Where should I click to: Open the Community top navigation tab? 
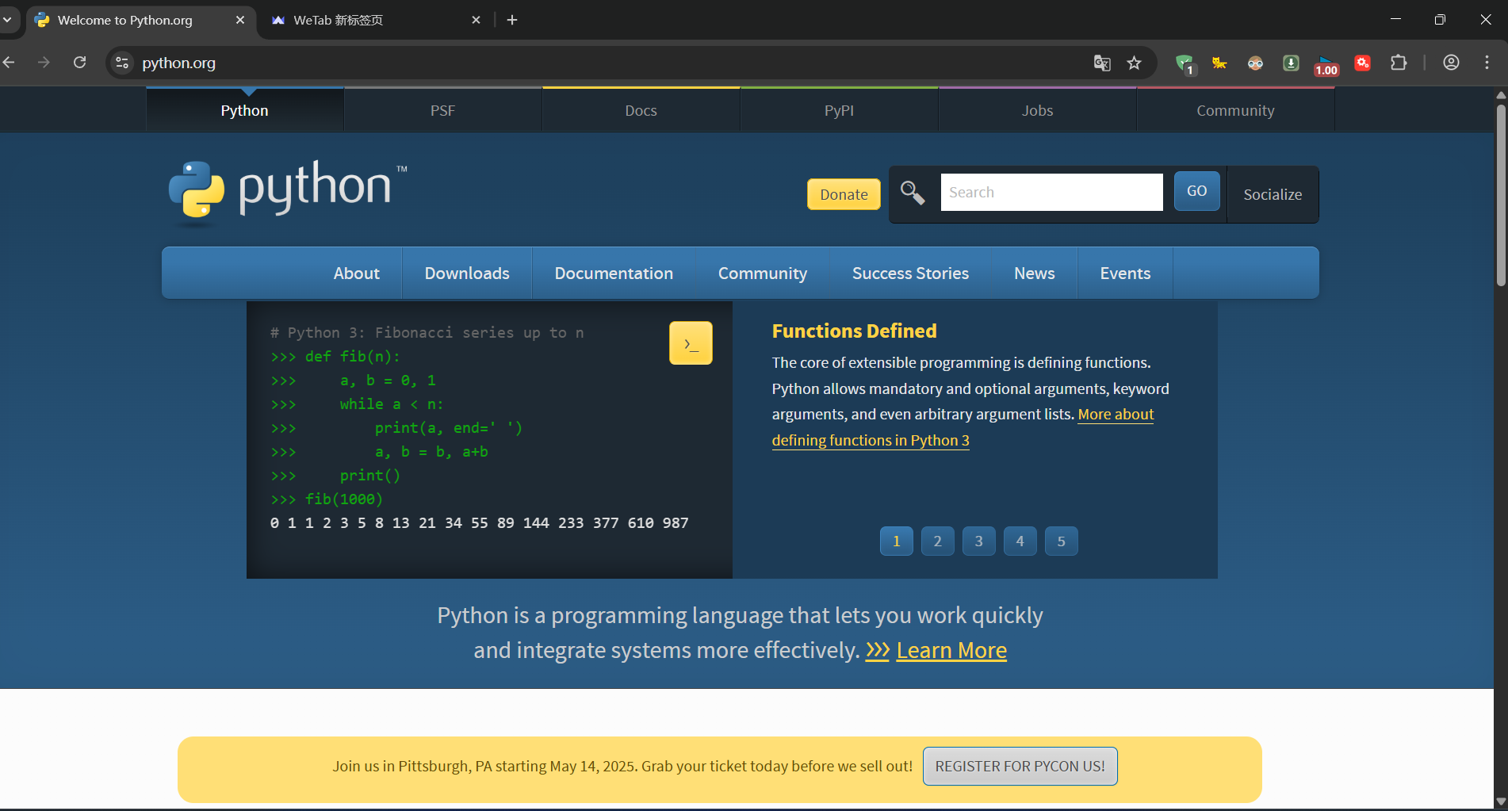click(x=1235, y=110)
